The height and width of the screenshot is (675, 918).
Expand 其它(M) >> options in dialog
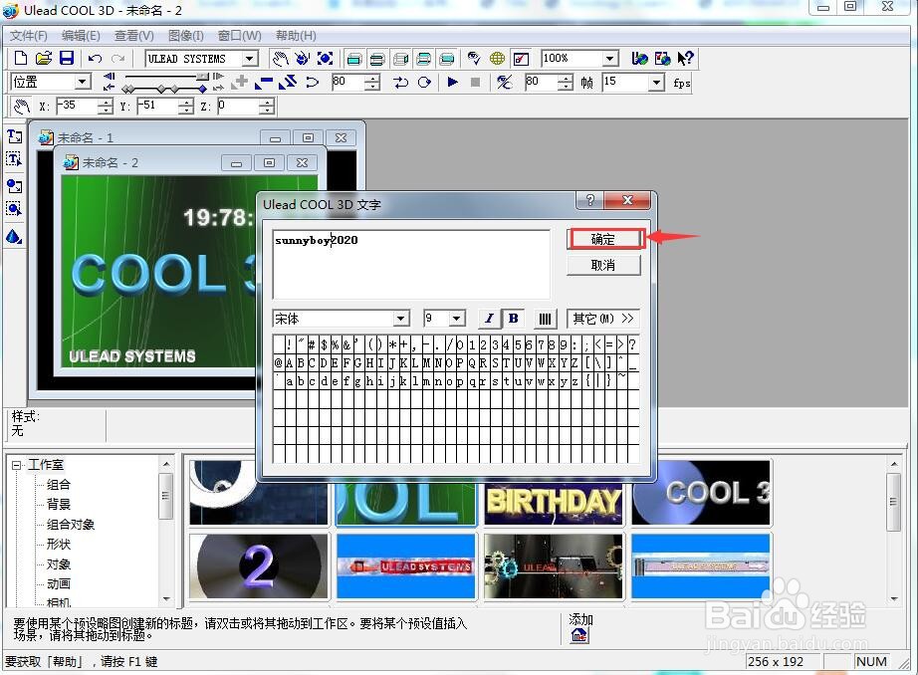(603, 319)
